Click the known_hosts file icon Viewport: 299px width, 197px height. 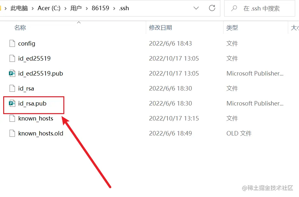pyautogui.click(x=12, y=118)
